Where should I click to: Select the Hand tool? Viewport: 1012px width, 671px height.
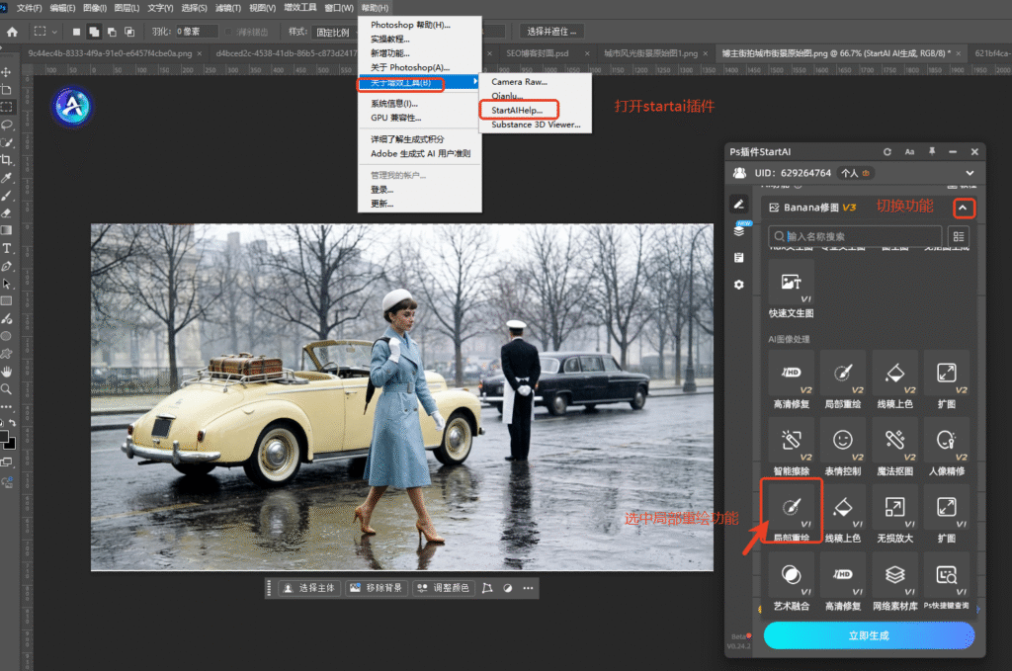(x=7, y=372)
